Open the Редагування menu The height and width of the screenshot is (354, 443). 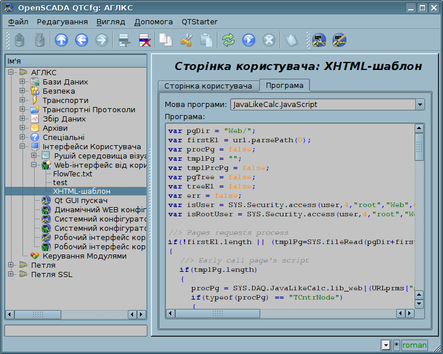click(x=62, y=22)
